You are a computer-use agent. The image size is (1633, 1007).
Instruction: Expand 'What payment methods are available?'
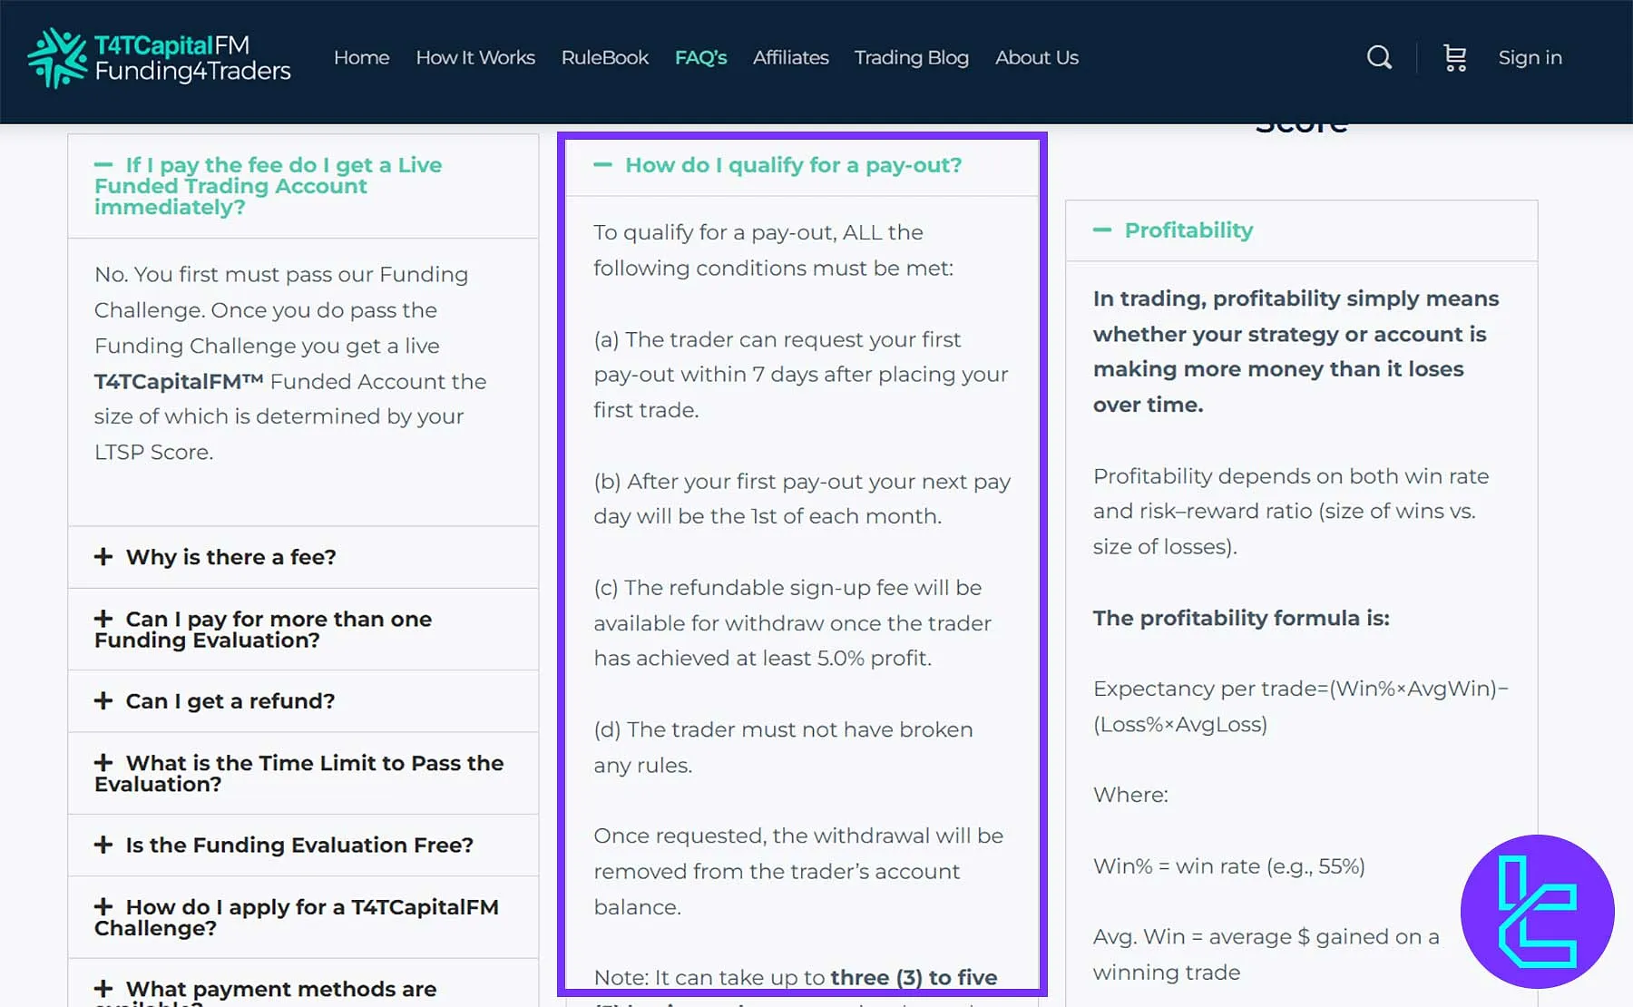tap(280, 989)
